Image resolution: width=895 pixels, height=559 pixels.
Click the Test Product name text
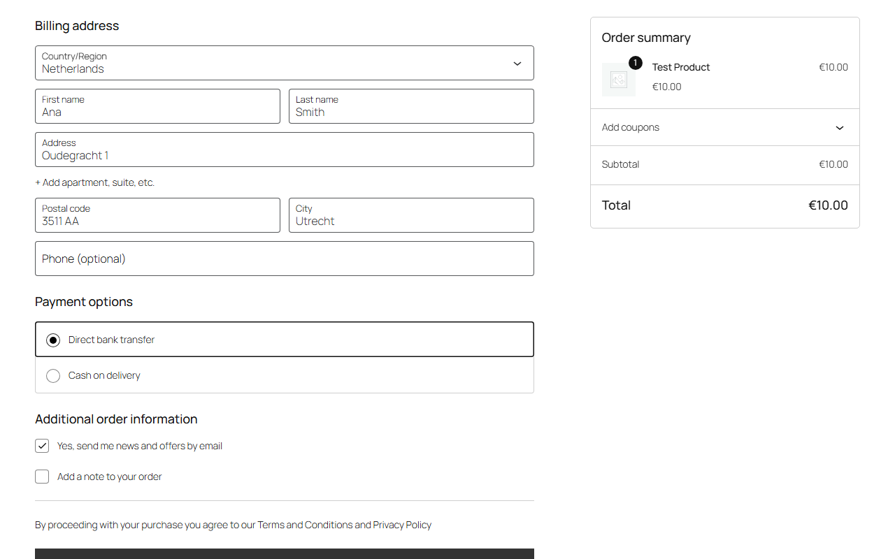(x=681, y=67)
